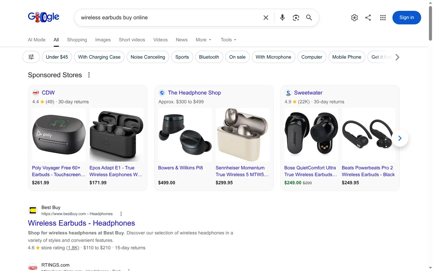Viewport: 433px width, 271px height.
Task: Click the Google logo
Action: (x=44, y=17)
